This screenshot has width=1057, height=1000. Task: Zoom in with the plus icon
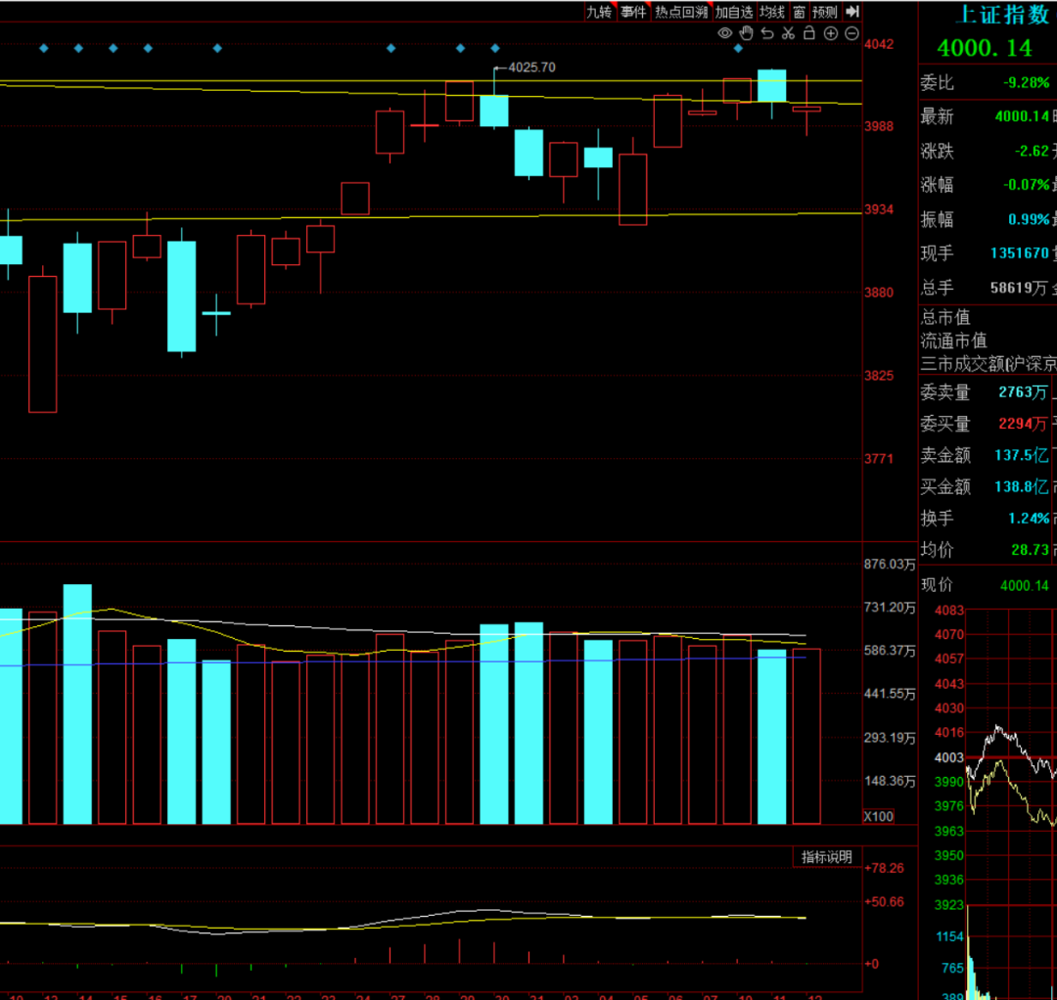[831, 33]
